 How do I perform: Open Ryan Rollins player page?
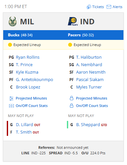tap(28, 57)
